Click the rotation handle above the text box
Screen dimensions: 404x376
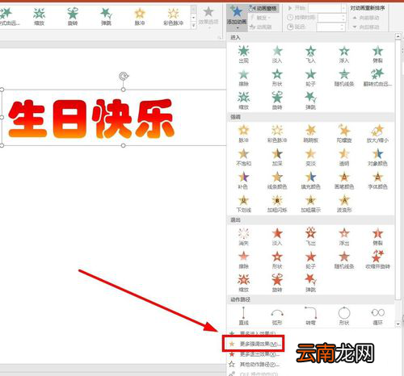124,76
